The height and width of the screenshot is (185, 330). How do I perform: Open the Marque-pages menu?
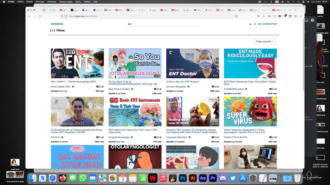(x=66, y=2)
